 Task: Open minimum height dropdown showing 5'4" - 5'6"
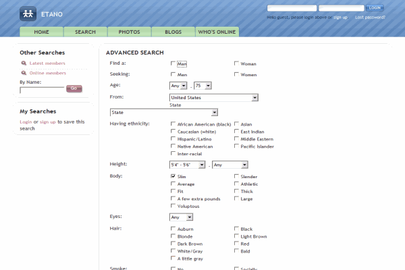coord(187,165)
